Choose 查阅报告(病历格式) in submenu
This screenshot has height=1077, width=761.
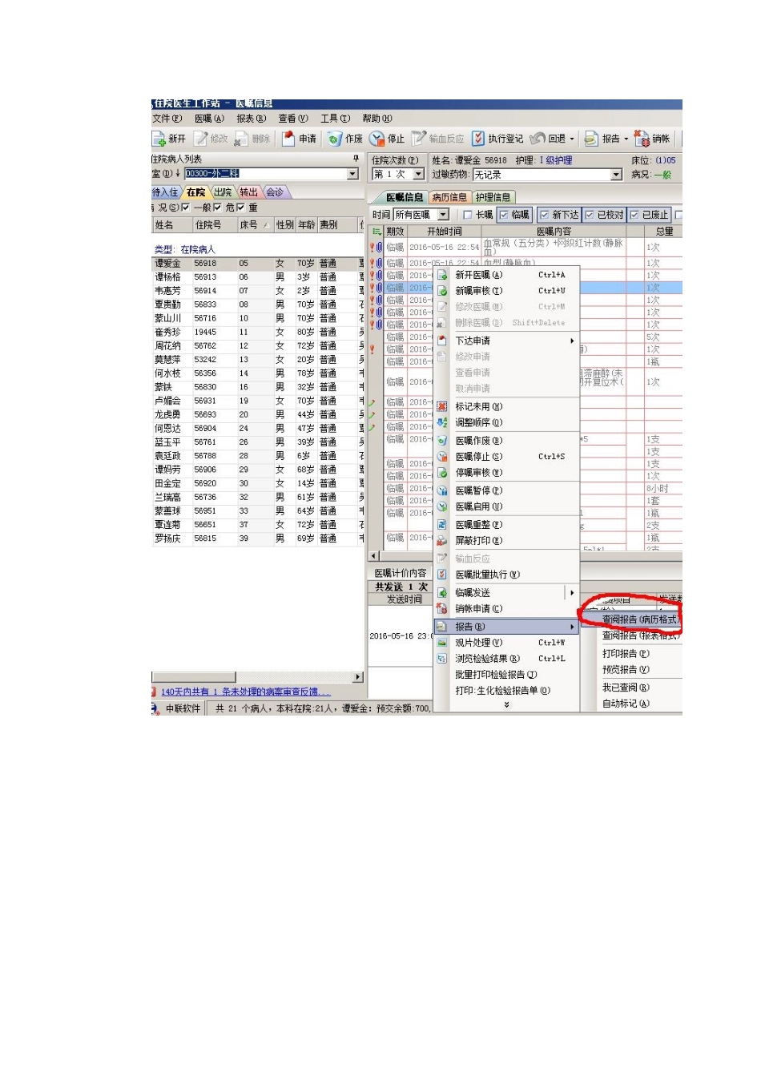coord(640,619)
